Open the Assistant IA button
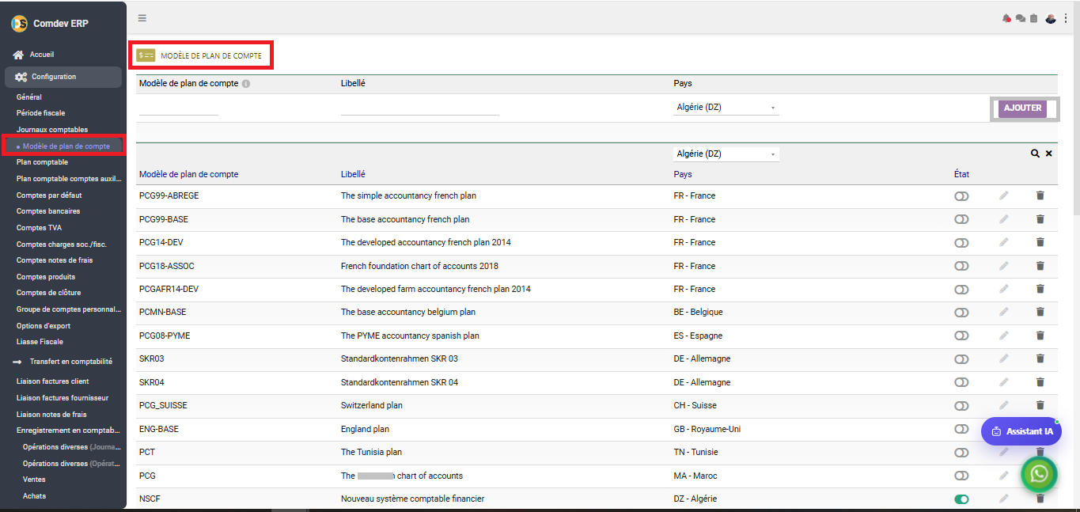Image resolution: width=1080 pixels, height=512 pixels. coord(1021,431)
